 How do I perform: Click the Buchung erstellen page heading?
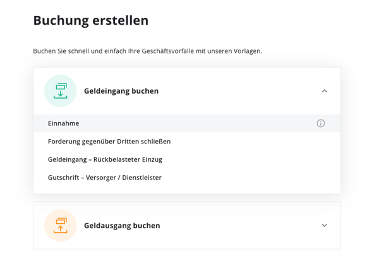coord(91,20)
